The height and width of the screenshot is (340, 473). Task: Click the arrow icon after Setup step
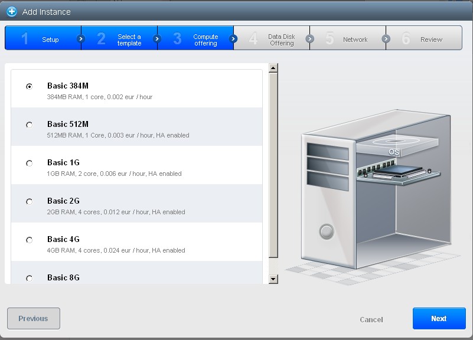(x=81, y=39)
